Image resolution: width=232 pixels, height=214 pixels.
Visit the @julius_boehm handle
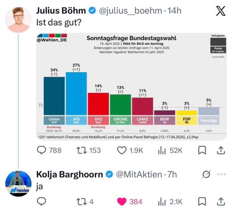click(130, 11)
